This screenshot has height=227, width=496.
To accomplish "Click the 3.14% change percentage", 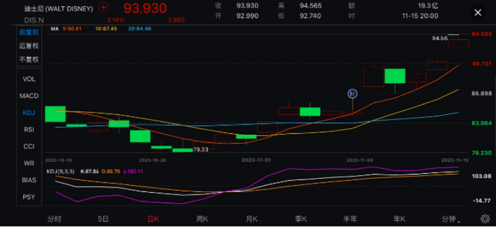I will (x=115, y=20).
